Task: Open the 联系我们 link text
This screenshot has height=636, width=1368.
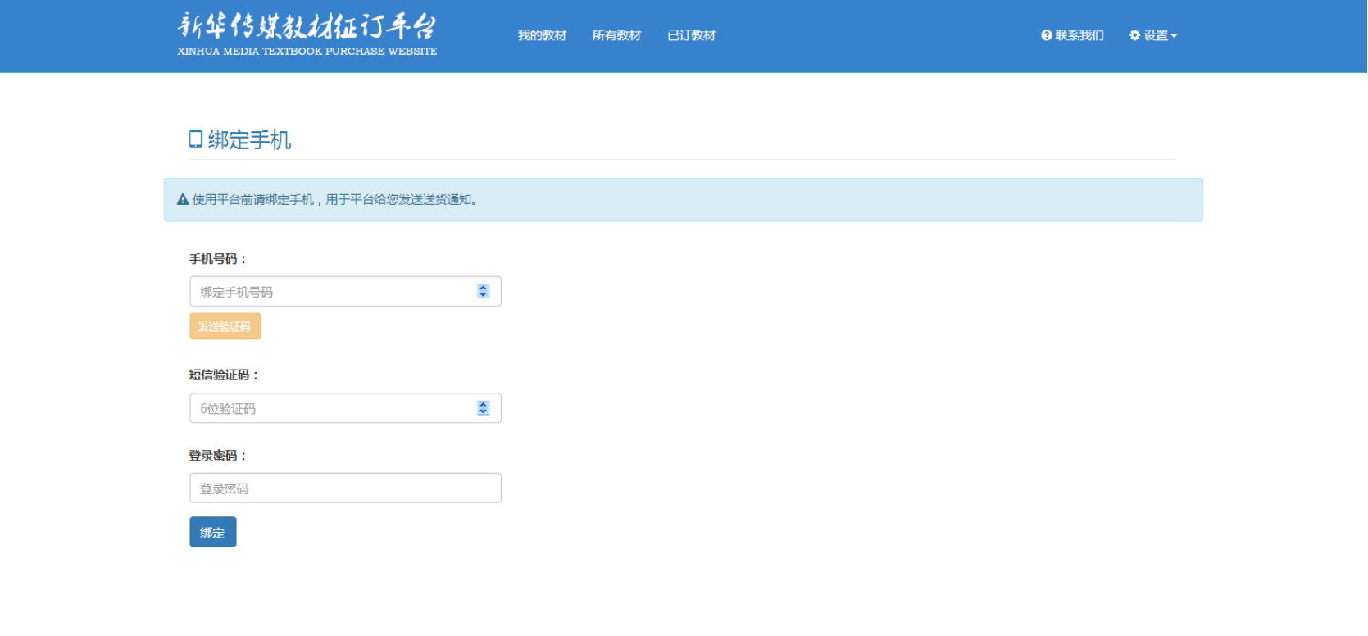Action: click(1079, 35)
